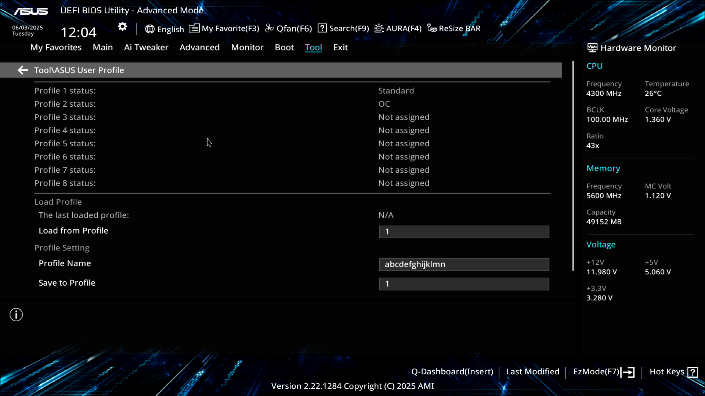Viewport: 705px width, 396px height.
Task: Click the back arrow beside ASUS User Profile
Action: pos(23,70)
